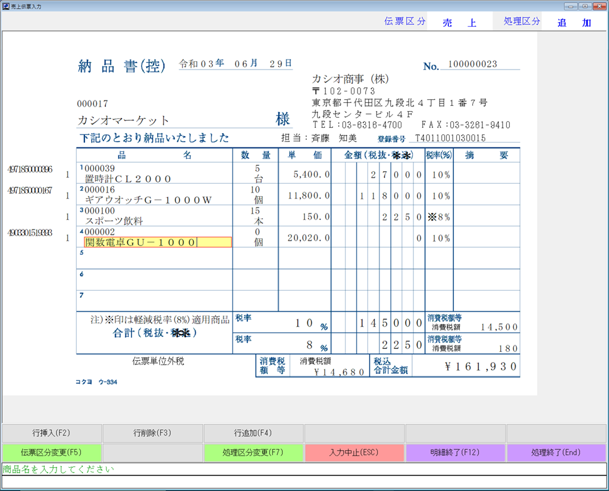Click the 明細終了(F12) button

point(455,453)
